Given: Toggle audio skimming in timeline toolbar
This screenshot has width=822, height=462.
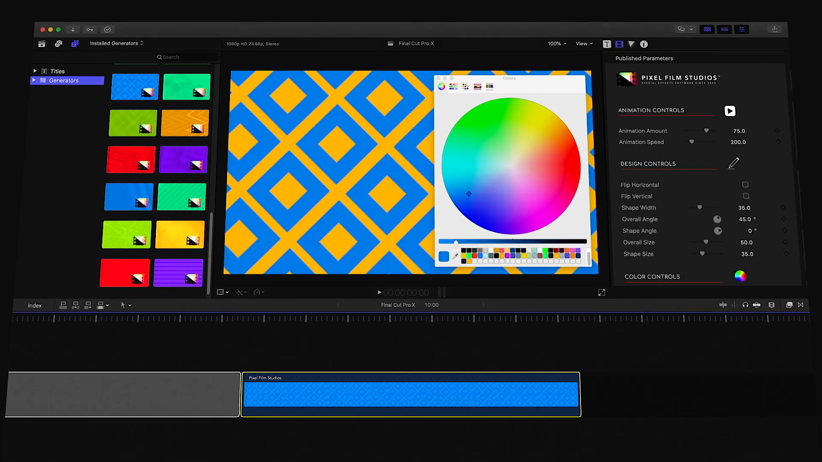Looking at the screenshot, I should [x=734, y=305].
